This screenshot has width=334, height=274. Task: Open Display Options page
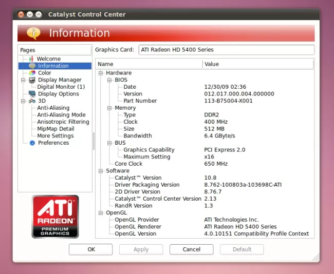pyautogui.click(x=59, y=94)
